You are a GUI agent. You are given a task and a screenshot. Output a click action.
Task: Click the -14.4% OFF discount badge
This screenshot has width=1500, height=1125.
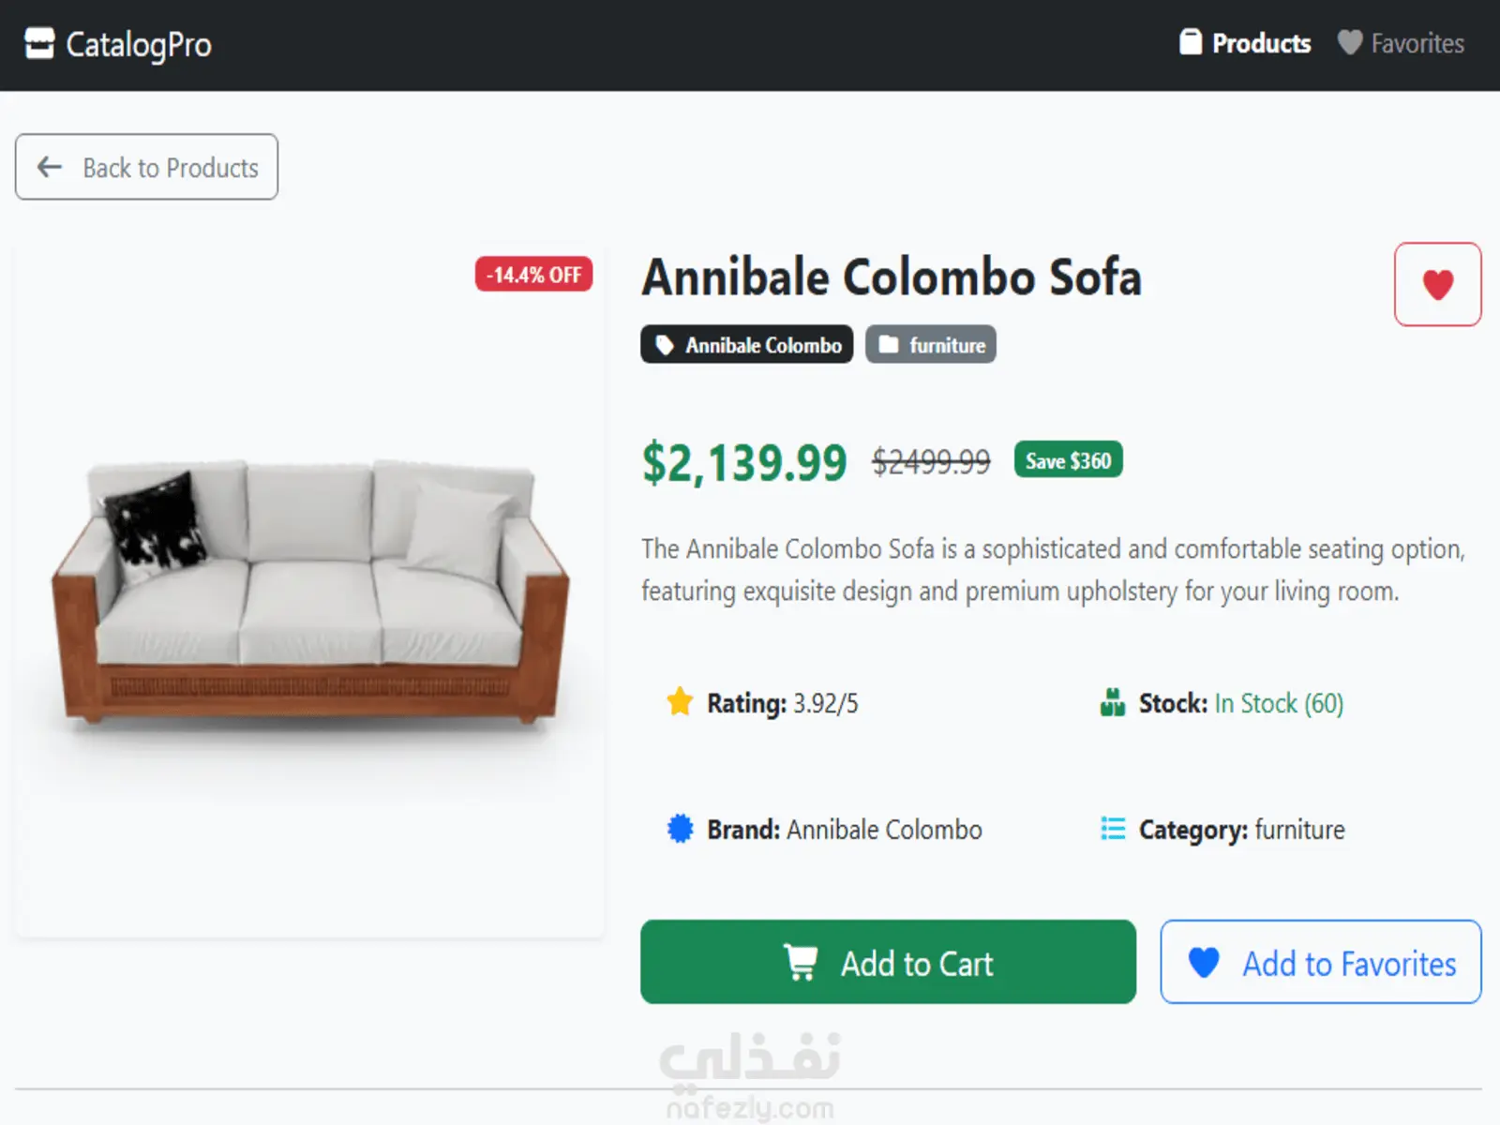533,275
